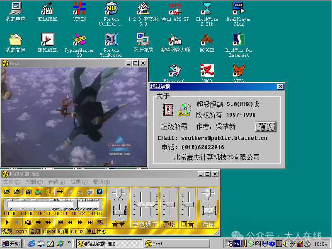This screenshot has width=332, height=249.
Task: Click the grayed down-arrow icon left of eject
Action: point(70,192)
